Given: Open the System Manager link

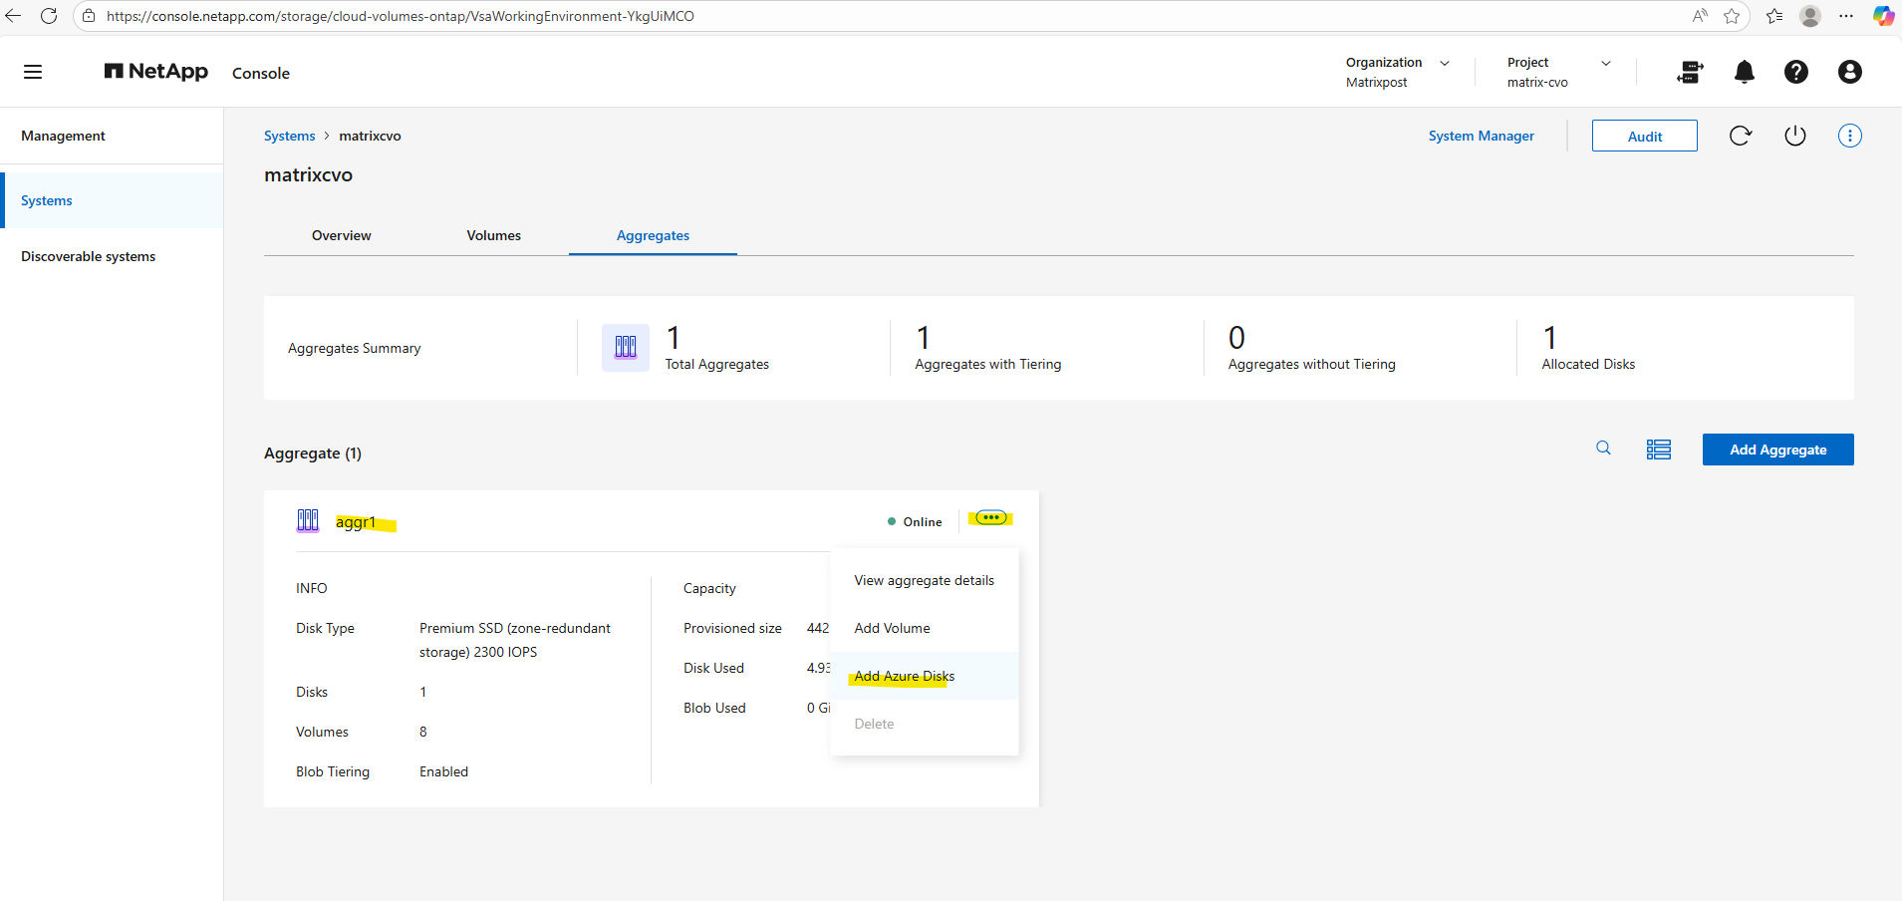Looking at the screenshot, I should pyautogui.click(x=1481, y=137).
